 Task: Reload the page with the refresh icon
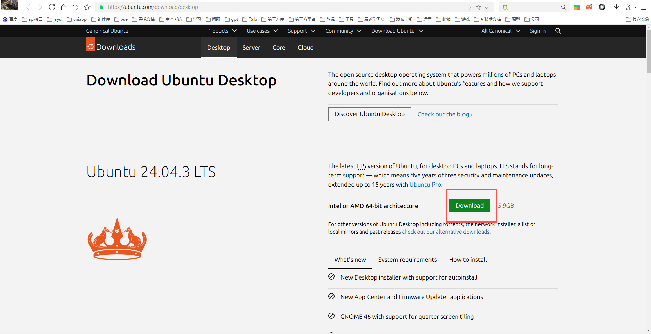point(52,7)
